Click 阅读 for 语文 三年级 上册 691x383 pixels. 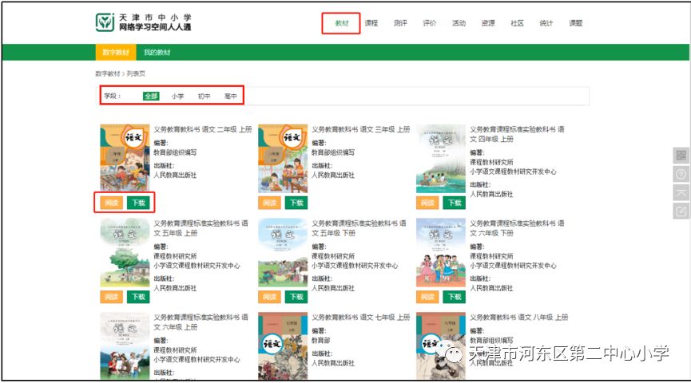270,203
